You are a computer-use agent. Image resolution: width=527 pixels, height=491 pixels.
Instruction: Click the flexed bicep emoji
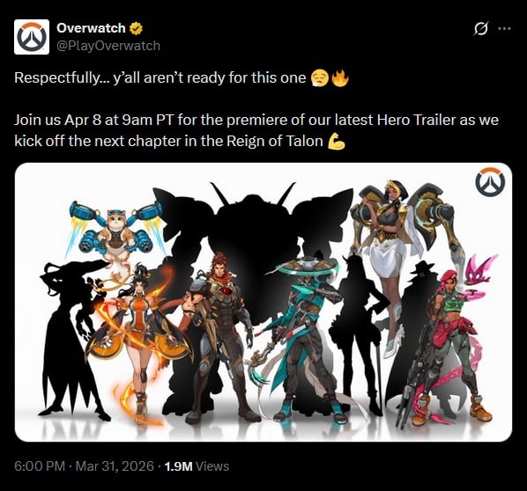pos(337,141)
